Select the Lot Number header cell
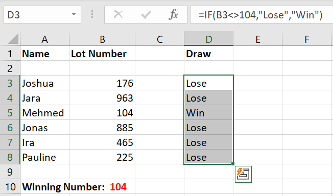The height and width of the screenshot is (196, 333). (x=102, y=54)
